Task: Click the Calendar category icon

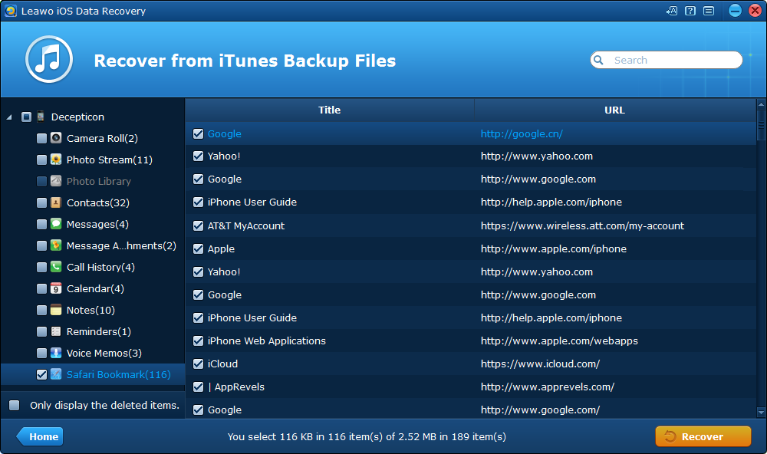Action: 56,288
